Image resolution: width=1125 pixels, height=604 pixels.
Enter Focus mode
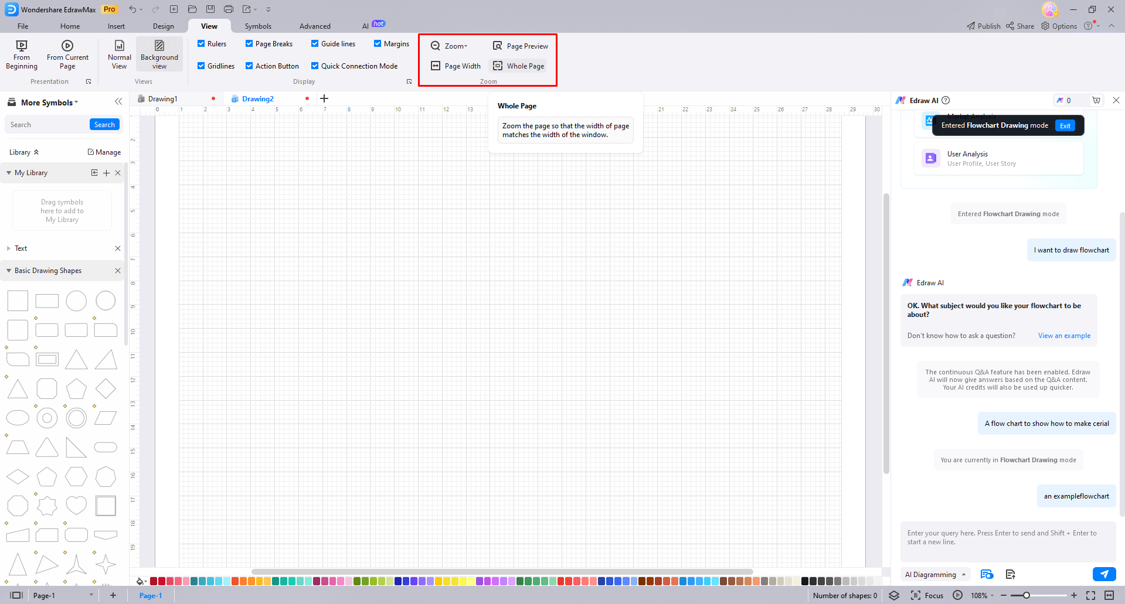927,595
